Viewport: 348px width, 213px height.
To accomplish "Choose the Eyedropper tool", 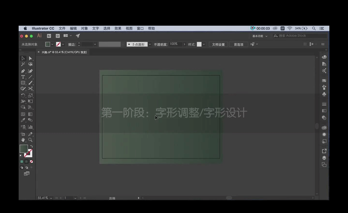I will pyautogui.click(x=23, y=120).
